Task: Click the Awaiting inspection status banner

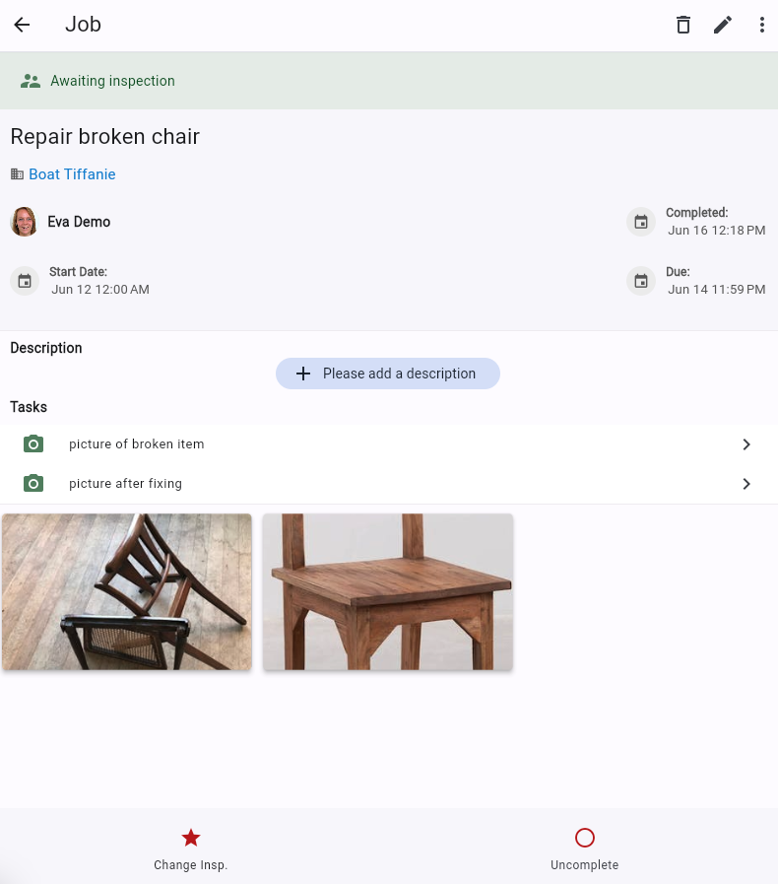Action: (388, 81)
